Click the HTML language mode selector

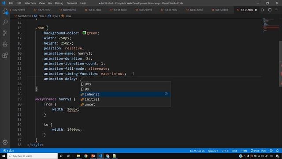pos(244,151)
